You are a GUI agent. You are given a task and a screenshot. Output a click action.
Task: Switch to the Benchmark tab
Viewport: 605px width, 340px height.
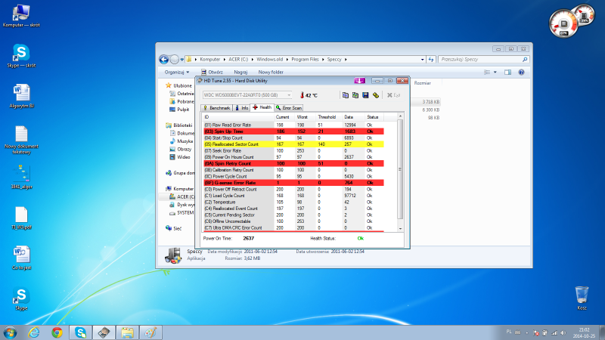[x=217, y=108]
